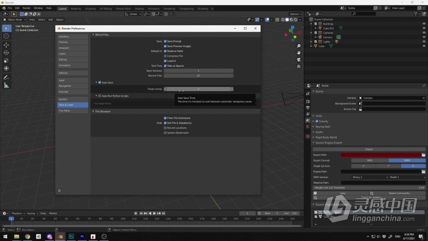This screenshot has width=428, height=241.
Task: Open the Object Mode dropdown
Action: coord(14,20)
